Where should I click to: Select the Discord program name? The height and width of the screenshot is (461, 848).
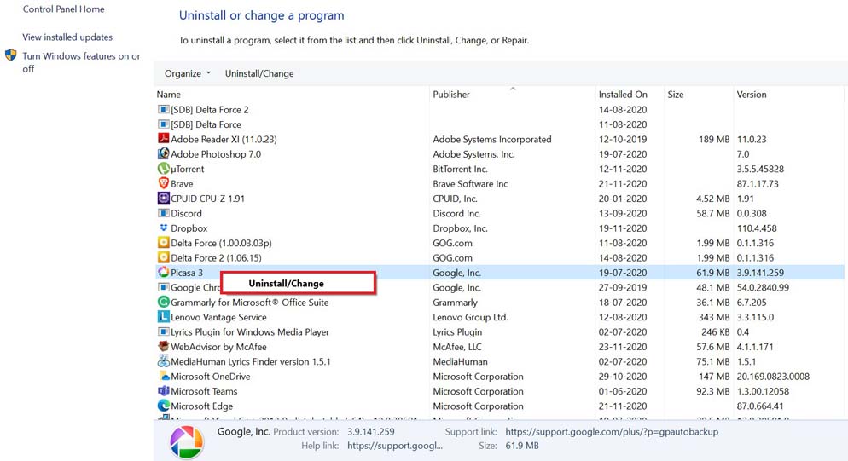click(x=186, y=214)
